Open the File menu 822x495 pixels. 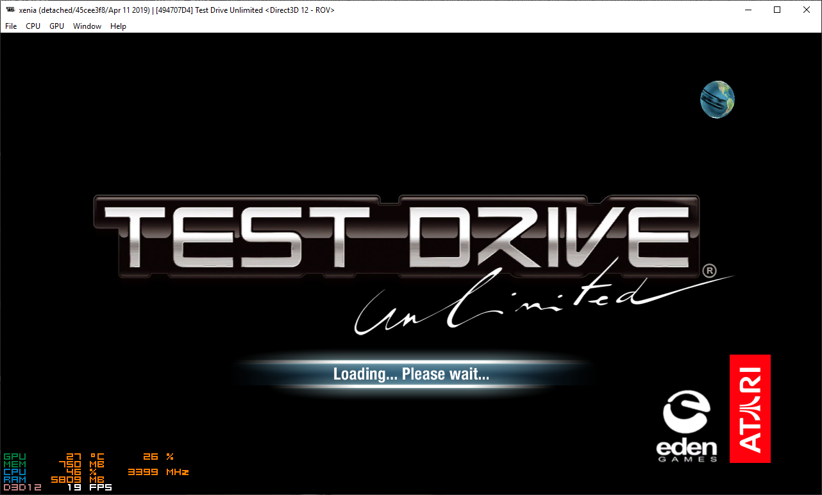click(10, 26)
